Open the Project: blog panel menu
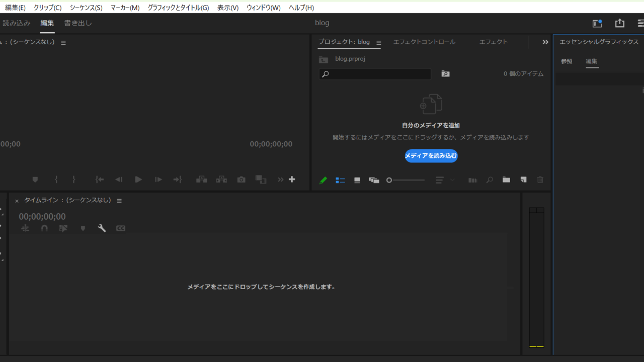Viewport: 644px width, 362px height. pos(379,43)
